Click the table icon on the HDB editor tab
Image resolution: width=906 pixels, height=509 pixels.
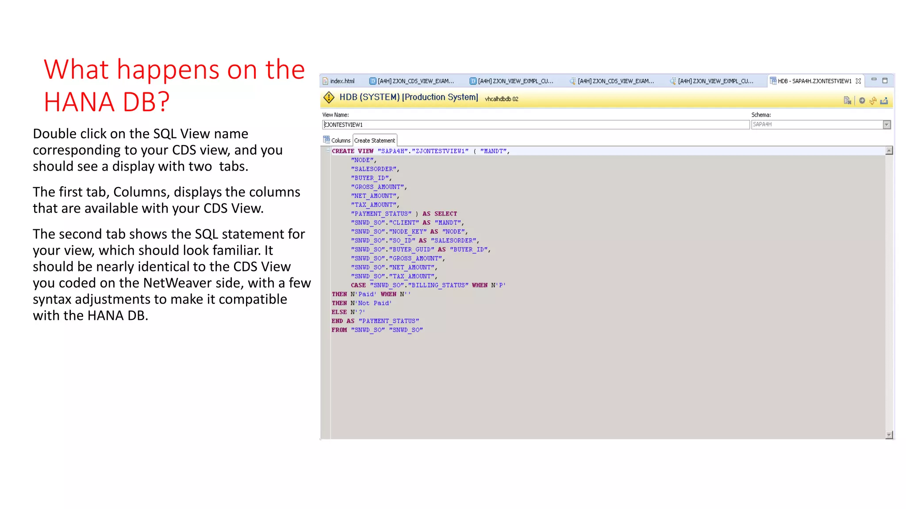point(773,81)
